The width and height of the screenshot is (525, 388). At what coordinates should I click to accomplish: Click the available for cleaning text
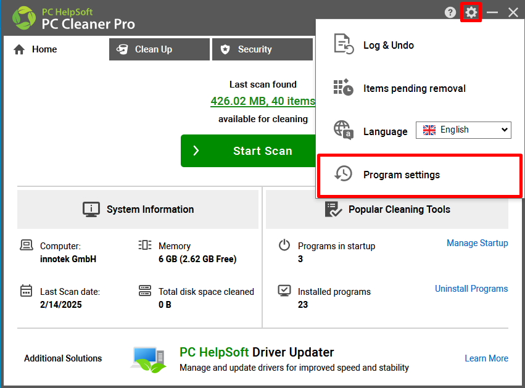tap(263, 119)
